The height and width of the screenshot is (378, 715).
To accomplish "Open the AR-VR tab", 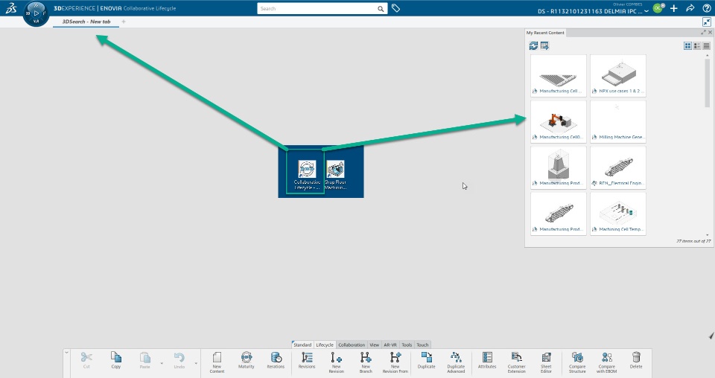I will (x=390, y=345).
